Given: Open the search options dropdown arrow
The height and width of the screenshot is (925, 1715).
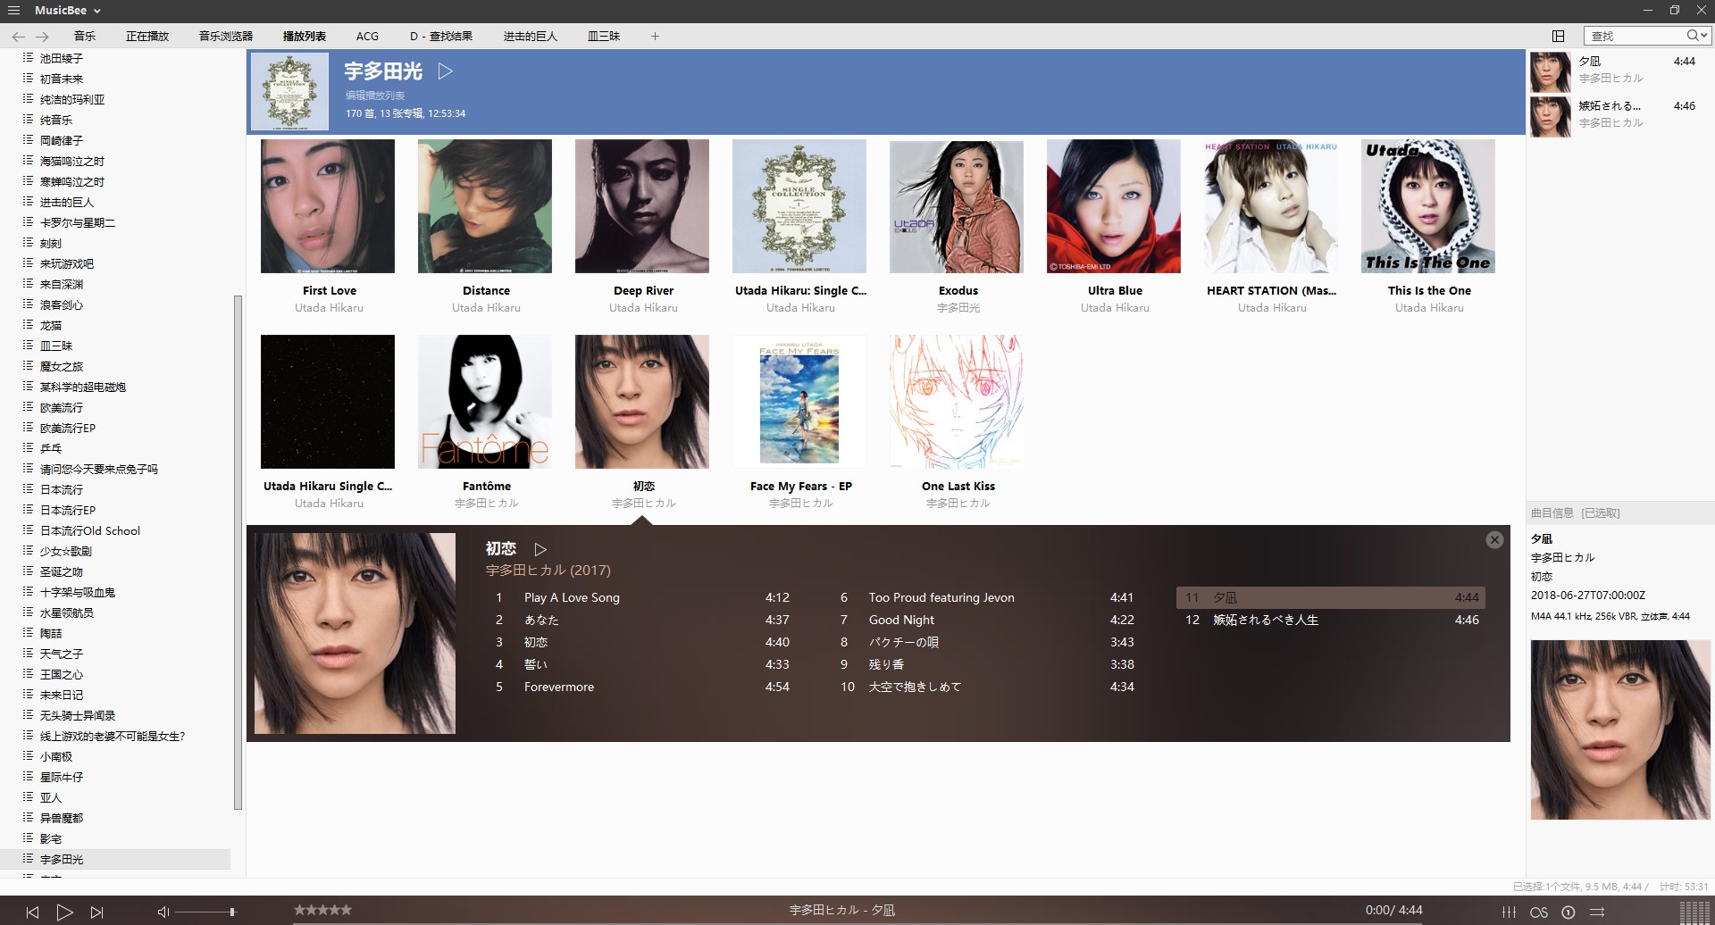Looking at the screenshot, I should tap(1704, 36).
